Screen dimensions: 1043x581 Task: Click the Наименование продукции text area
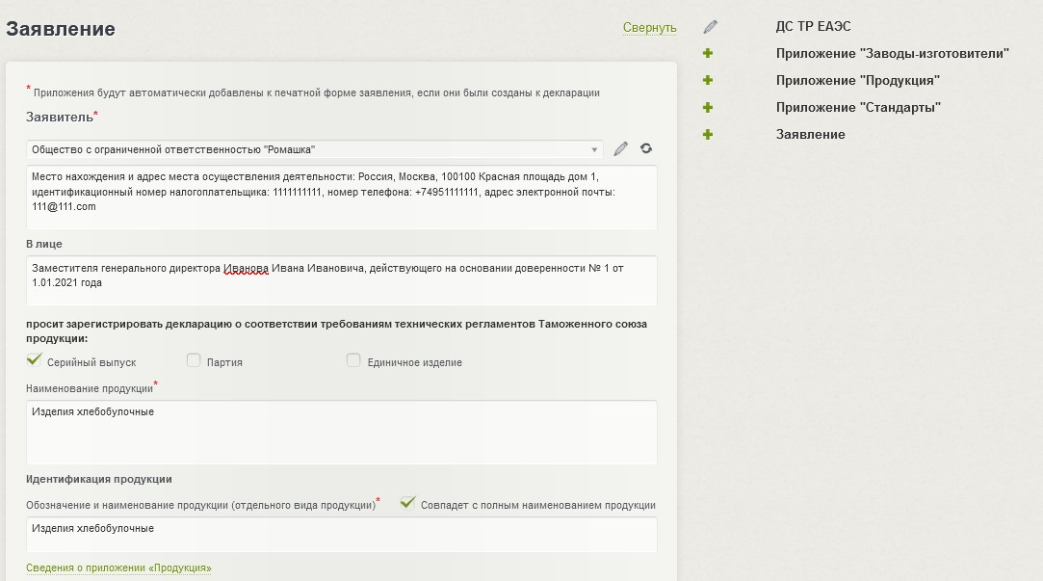[341, 433]
